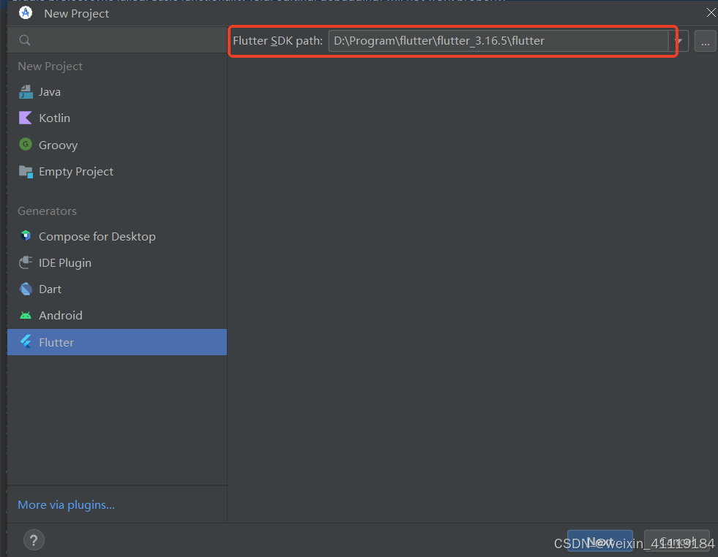Choose Groovy project type

pyautogui.click(x=117, y=145)
